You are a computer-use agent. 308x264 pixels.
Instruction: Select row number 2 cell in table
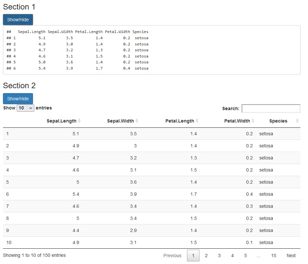pyautogui.click(x=8, y=146)
